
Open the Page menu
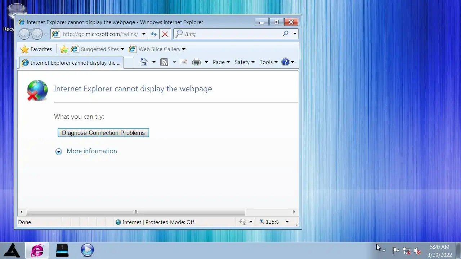click(x=221, y=62)
